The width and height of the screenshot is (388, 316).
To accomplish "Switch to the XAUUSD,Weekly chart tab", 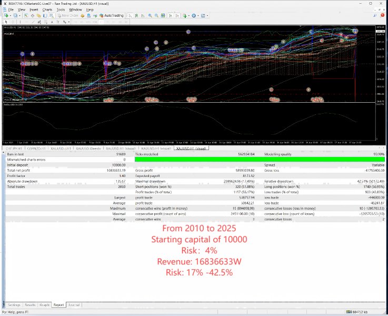I will pyautogui.click(x=88, y=148).
